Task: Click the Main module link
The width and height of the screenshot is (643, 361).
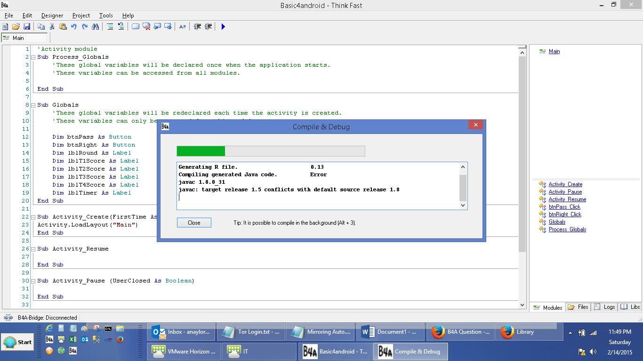Action: tap(554, 51)
